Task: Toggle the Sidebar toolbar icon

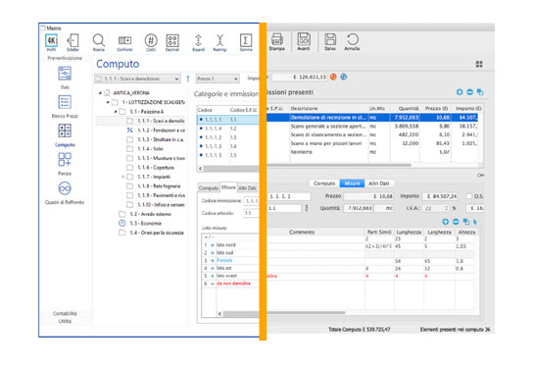Action: pos(73,42)
